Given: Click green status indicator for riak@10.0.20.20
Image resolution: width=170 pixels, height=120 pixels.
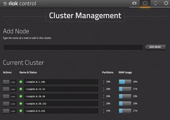Looking at the screenshot, I should click(21, 96).
